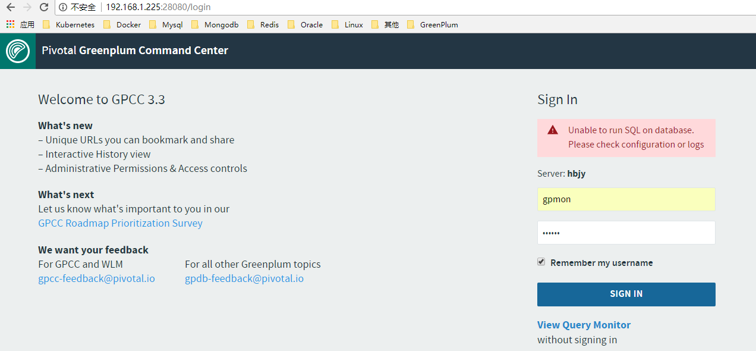Open the Redis bookmark folder
The height and width of the screenshot is (351, 756).
(263, 24)
